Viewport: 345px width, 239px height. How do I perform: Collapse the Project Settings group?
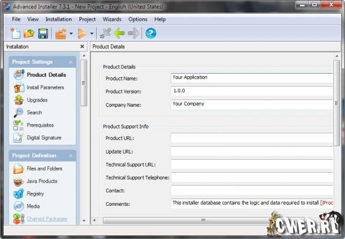tap(71, 62)
